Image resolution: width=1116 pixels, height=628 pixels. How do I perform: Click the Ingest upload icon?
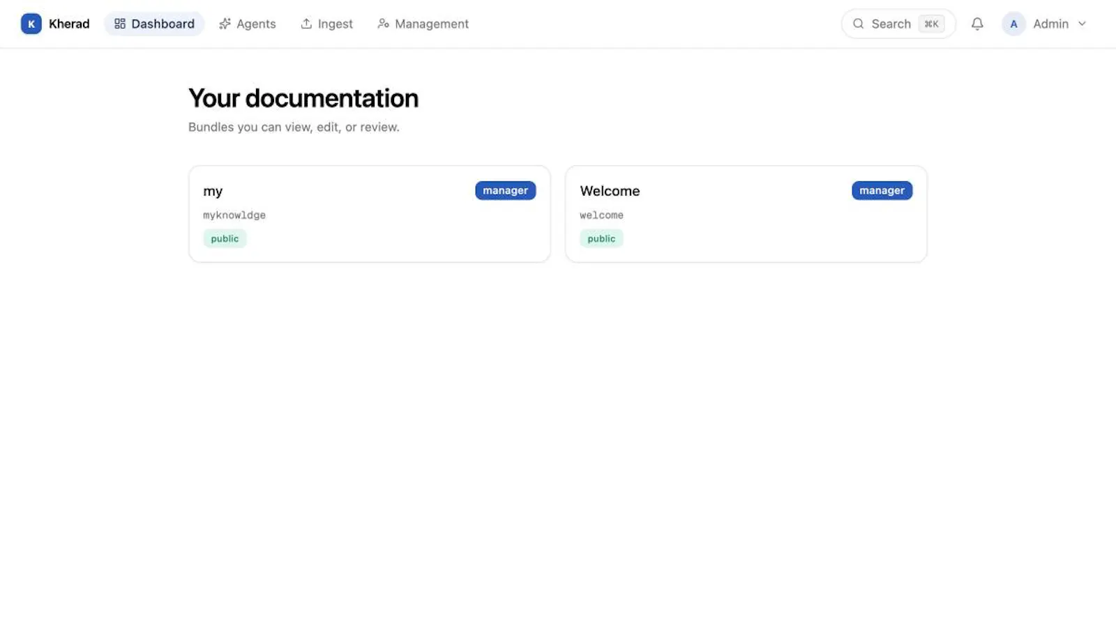(306, 24)
